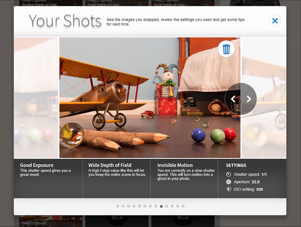Click the SETTINGS heading
The image size is (301, 227).
[x=236, y=165]
